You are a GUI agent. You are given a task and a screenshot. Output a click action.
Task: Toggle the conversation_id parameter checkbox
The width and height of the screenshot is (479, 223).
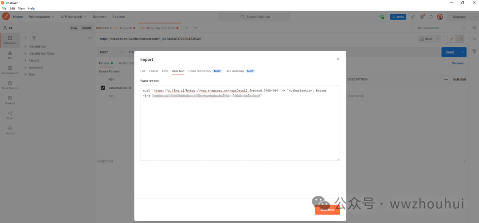point(103,88)
